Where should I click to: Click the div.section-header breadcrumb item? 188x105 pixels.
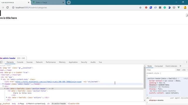pos(59,104)
